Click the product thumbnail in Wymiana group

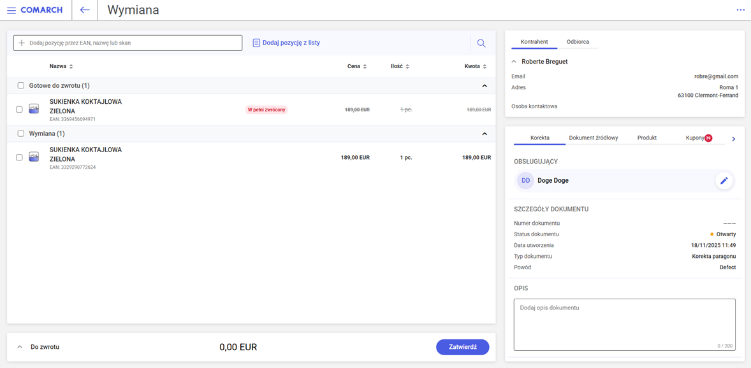pyautogui.click(x=34, y=157)
